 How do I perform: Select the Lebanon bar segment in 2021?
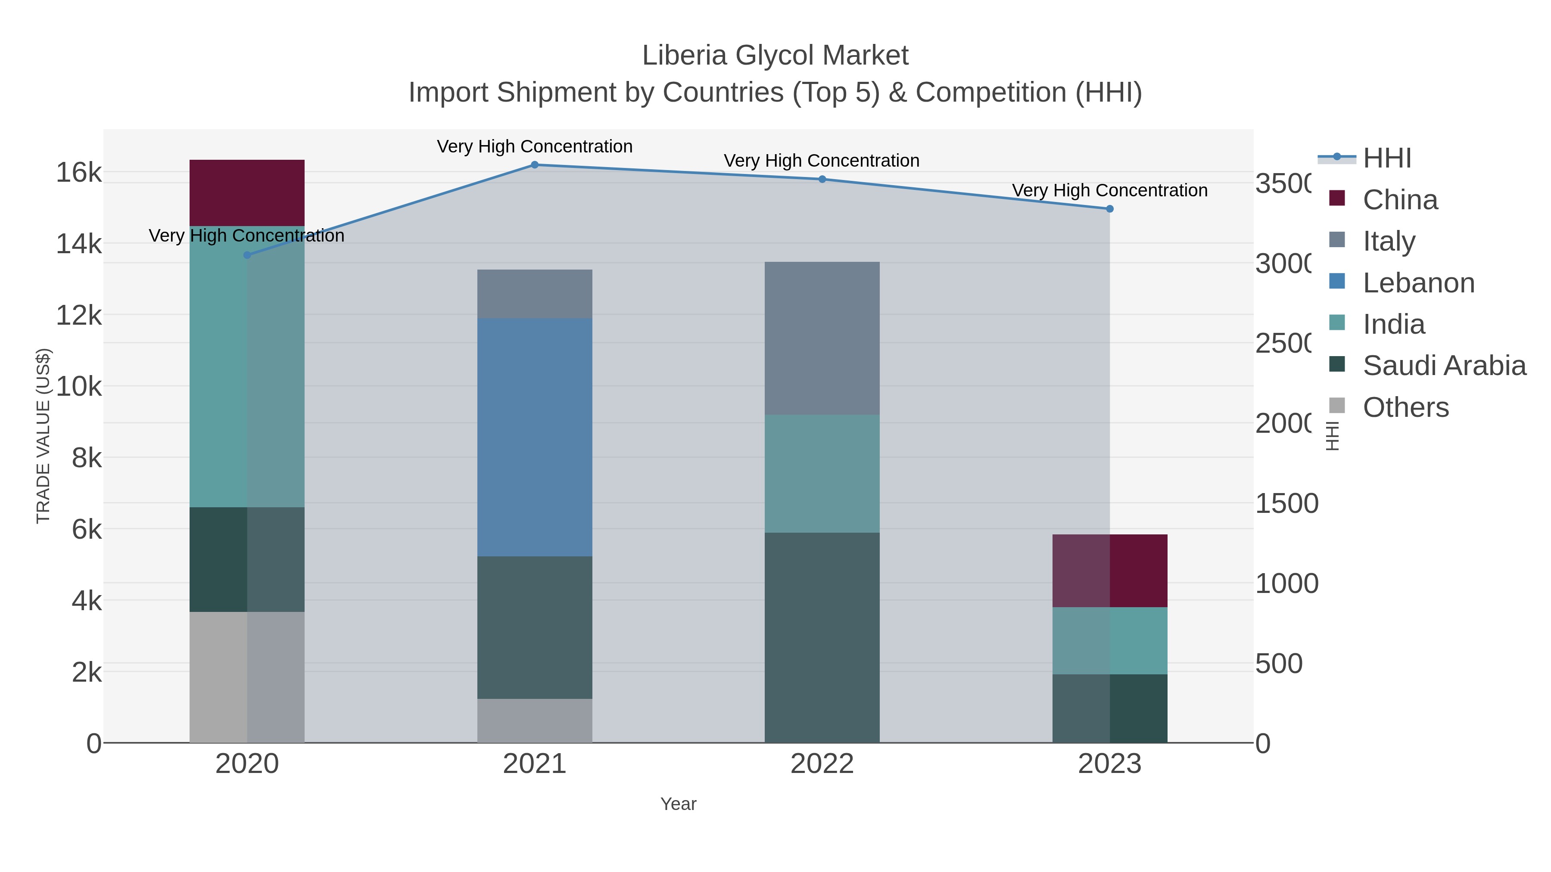(535, 438)
